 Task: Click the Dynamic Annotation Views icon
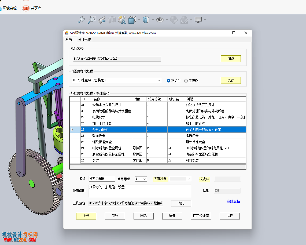[x=122, y=20]
